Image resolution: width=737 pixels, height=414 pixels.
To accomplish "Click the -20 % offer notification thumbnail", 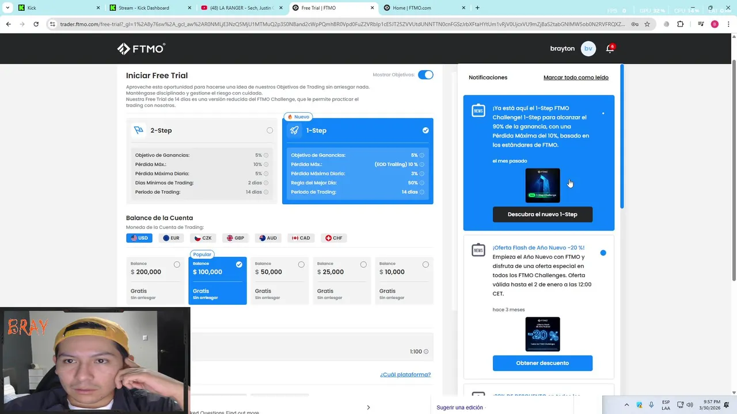I will pos(542,334).
